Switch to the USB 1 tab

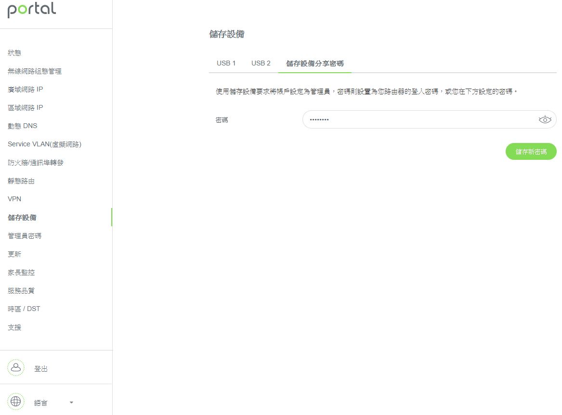(x=226, y=63)
